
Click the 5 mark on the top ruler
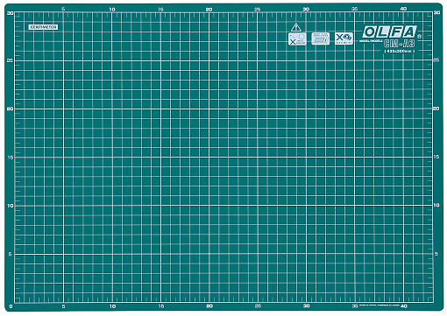[63, 9]
